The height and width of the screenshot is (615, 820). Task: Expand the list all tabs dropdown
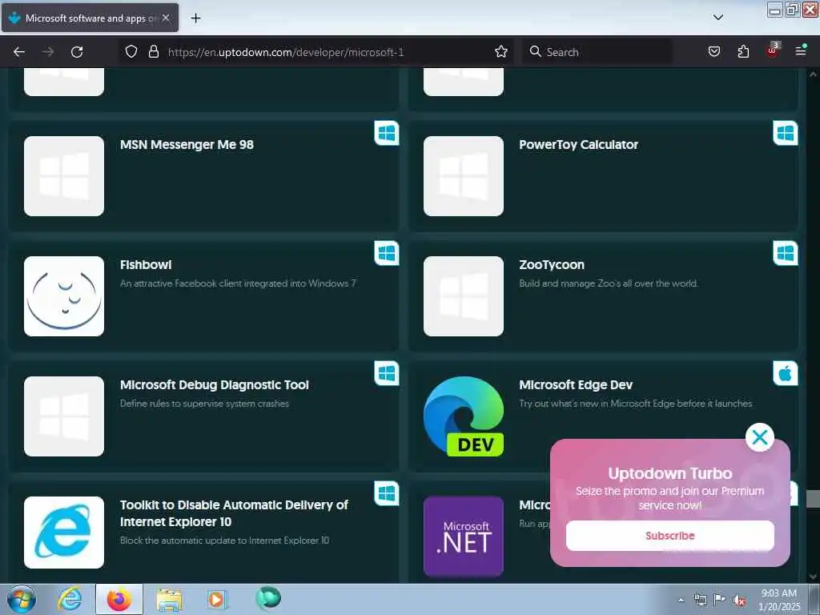[x=718, y=18]
